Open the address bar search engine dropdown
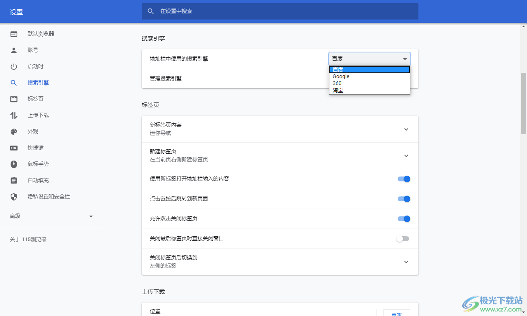The width and height of the screenshot is (527, 316). [370, 59]
